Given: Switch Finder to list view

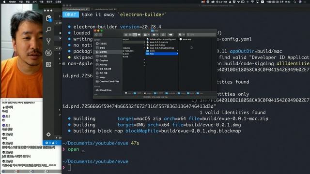Looking at the screenshot, I should pos(130,35).
